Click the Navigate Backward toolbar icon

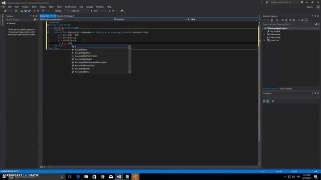pyautogui.click(x=6, y=11)
